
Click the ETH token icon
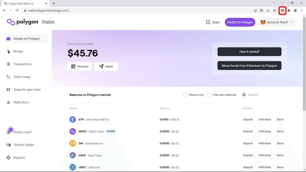[x=73, y=119]
